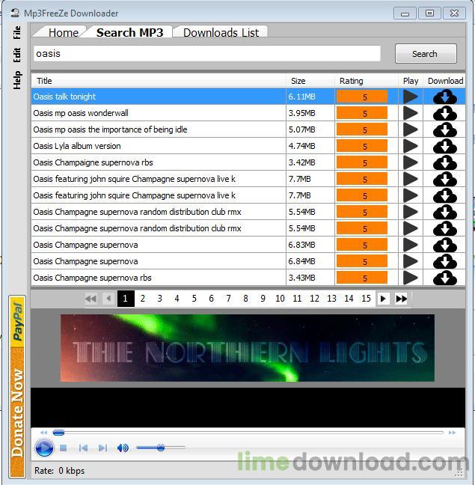
Task: Download 'Oasis talk tonight' via cloud icon
Action: click(445, 97)
